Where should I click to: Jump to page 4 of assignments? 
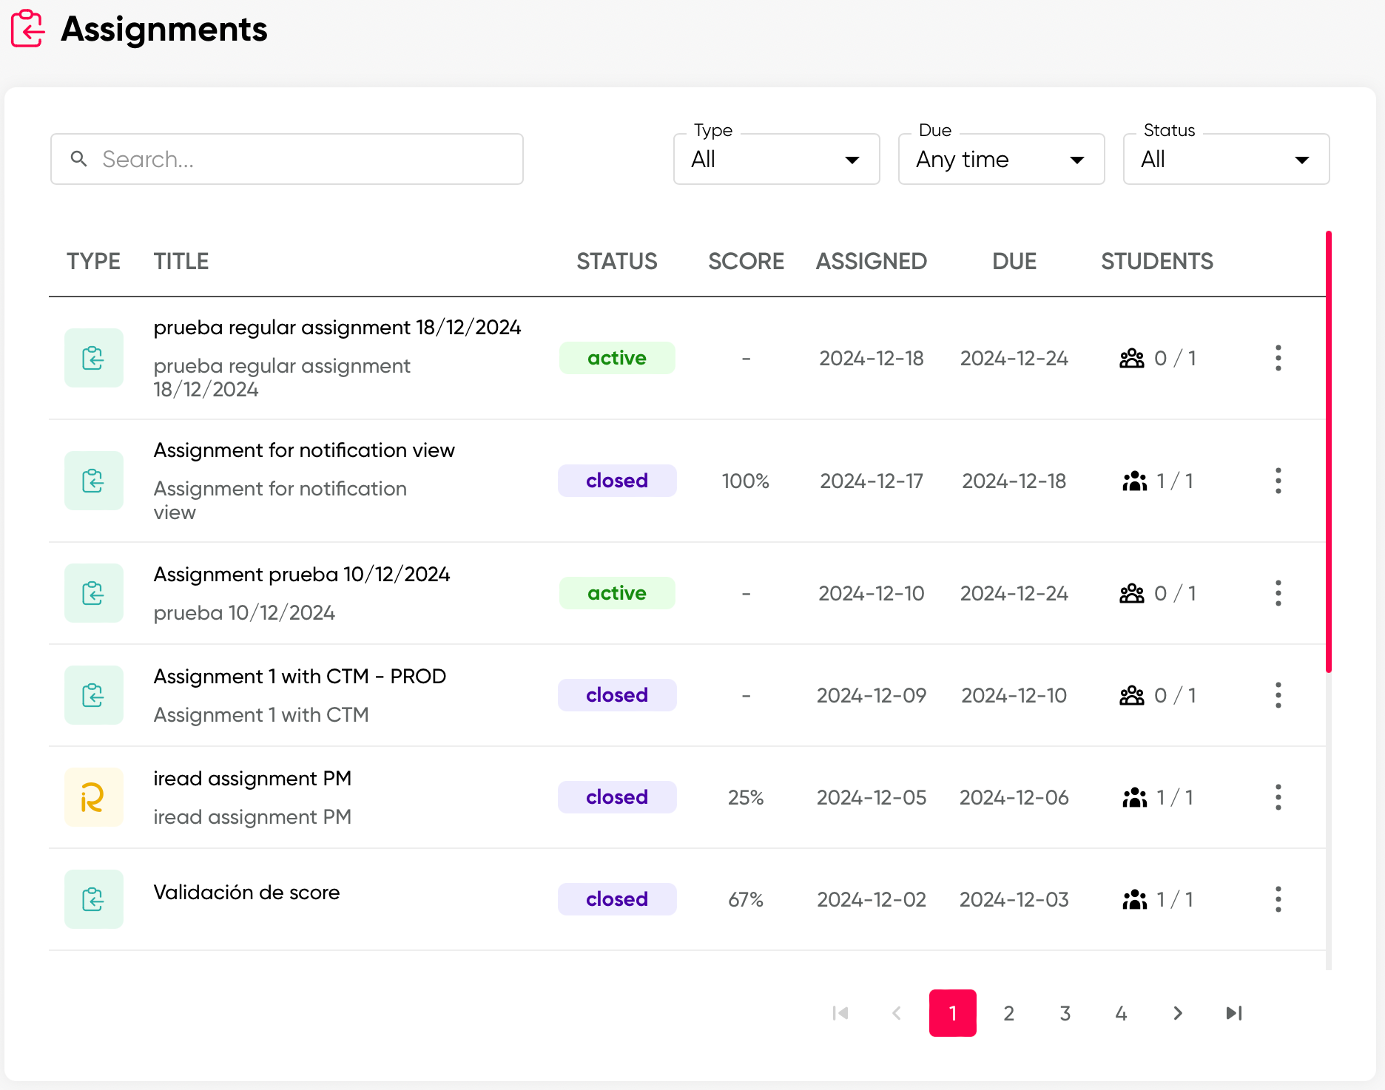1121,1013
